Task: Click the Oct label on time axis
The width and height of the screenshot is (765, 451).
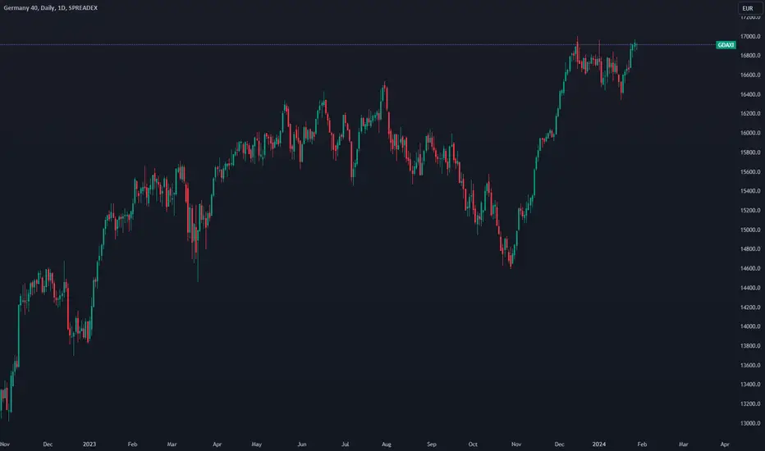Action: pos(473,444)
